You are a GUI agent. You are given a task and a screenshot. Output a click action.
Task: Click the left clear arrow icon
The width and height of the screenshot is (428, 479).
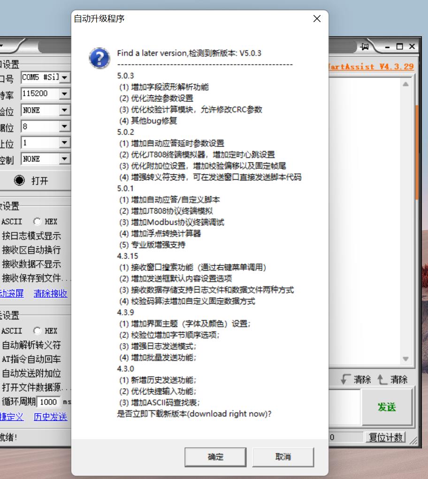click(346, 379)
